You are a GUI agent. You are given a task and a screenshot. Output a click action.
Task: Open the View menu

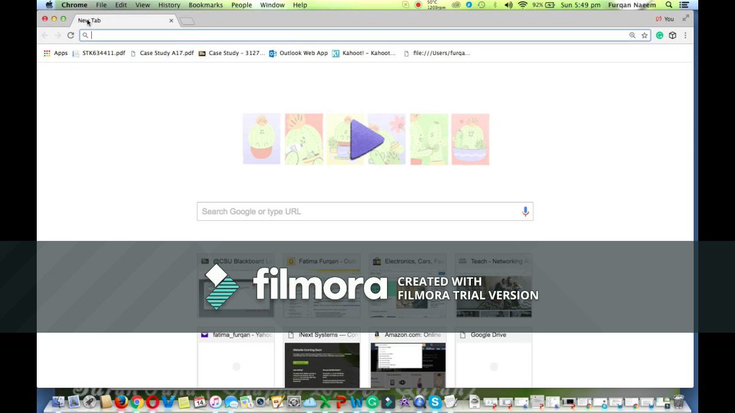[143, 5]
